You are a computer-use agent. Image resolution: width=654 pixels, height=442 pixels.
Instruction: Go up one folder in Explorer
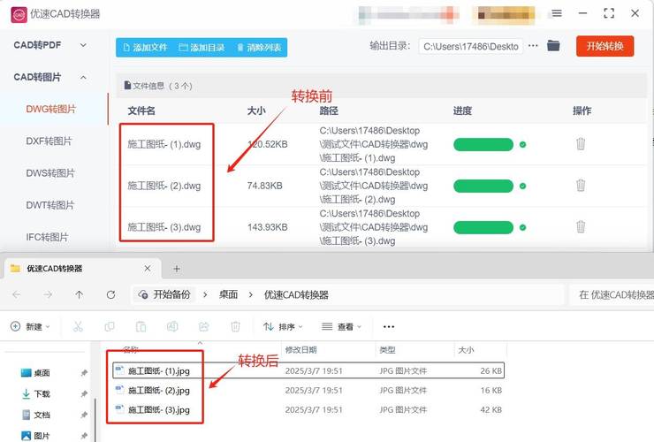pyautogui.click(x=80, y=294)
